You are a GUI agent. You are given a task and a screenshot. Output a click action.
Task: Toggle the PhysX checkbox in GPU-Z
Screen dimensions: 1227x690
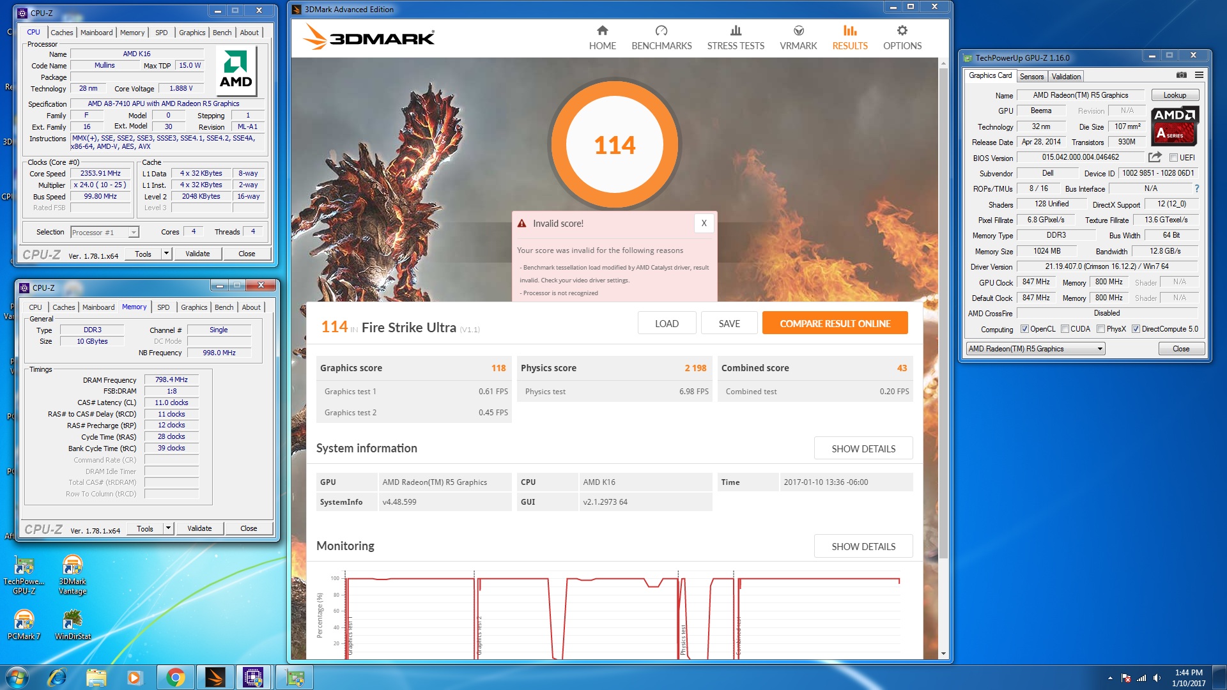tap(1100, 329)
